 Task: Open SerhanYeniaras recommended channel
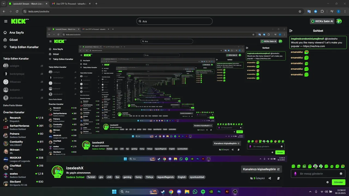tap(23, 127)
